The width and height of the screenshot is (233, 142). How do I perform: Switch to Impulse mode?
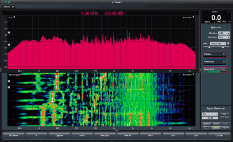click(x=225, y=128)
